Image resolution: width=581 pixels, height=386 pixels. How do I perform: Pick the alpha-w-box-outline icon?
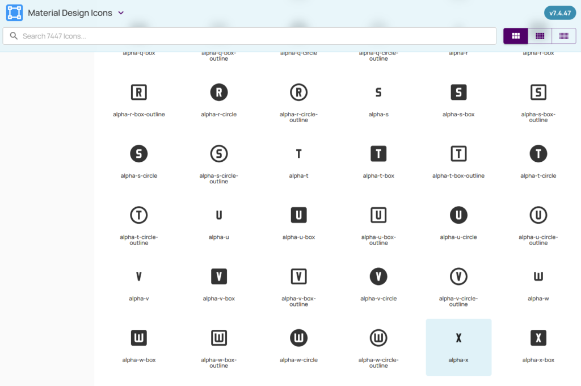(x=219, y=338)
